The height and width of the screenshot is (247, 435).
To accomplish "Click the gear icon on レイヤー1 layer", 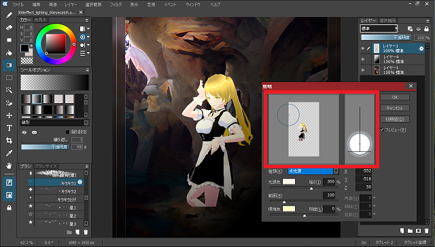I will point(421,48).
